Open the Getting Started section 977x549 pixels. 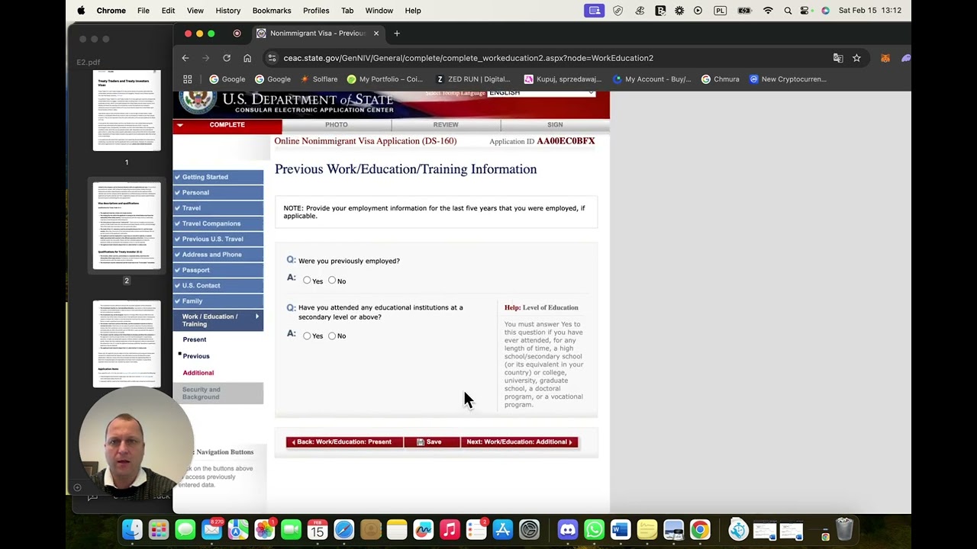pyautogui.click(x=218, y=177)
